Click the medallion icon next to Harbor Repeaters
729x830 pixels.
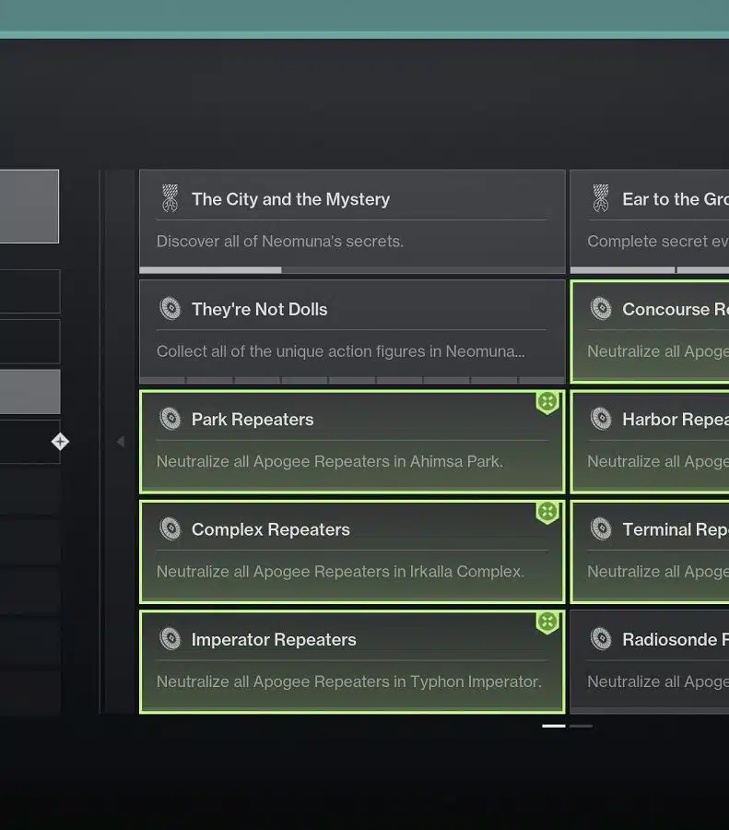coord(602,419)
